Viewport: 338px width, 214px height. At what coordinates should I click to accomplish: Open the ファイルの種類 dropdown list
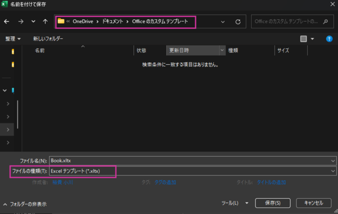click(x=333, y=171)
